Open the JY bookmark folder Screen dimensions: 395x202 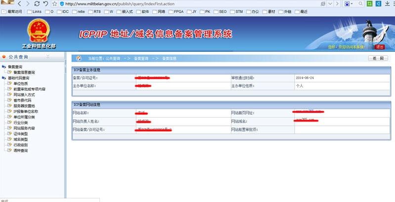(x=192, y=11)
